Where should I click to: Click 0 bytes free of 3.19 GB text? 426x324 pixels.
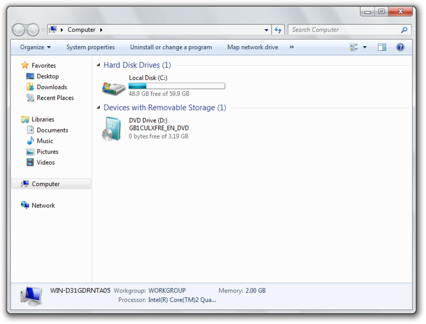158,136
